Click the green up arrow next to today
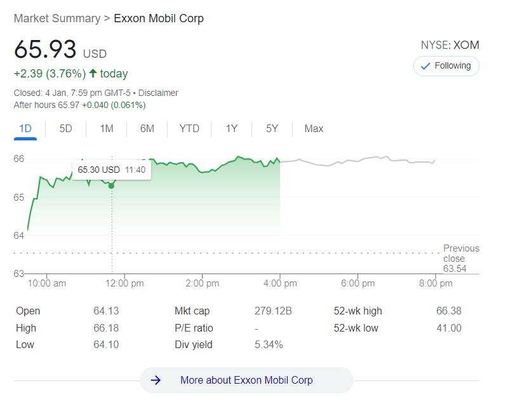 click(93, 73)
